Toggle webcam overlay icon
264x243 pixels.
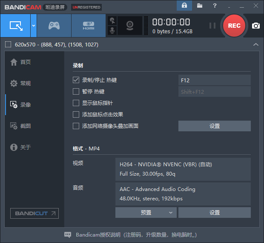pos(130,26)
